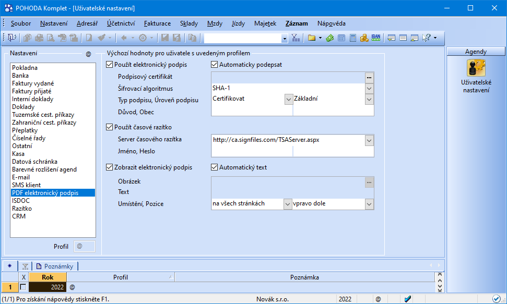Toggle Automaticky podepsat checkbox
This screenshot has width=507, height=304.
pyautogui.click(x=215, y=65)
